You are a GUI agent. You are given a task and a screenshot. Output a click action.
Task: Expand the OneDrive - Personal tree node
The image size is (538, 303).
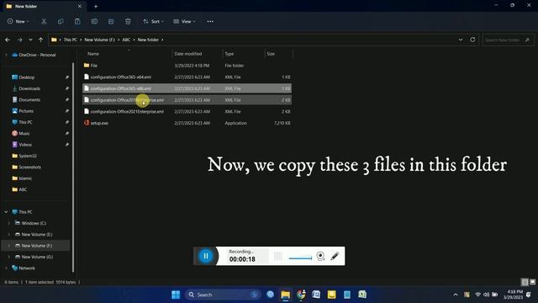[x=6, y=55]
